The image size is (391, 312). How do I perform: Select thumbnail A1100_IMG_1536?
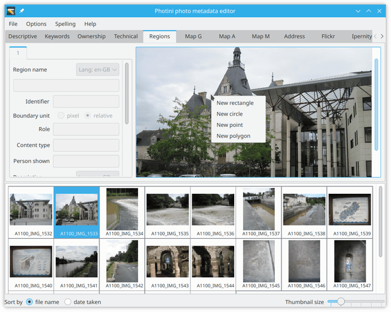(x=213, y=212)
